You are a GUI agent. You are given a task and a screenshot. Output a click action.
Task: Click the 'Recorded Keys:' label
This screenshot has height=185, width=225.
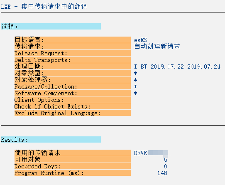pyautogui.click(x=73, y=166)
